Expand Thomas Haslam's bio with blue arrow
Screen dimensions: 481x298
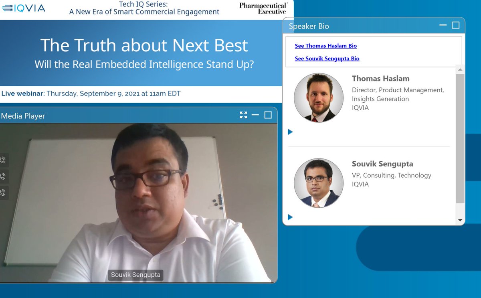click(x=291, y=132)
